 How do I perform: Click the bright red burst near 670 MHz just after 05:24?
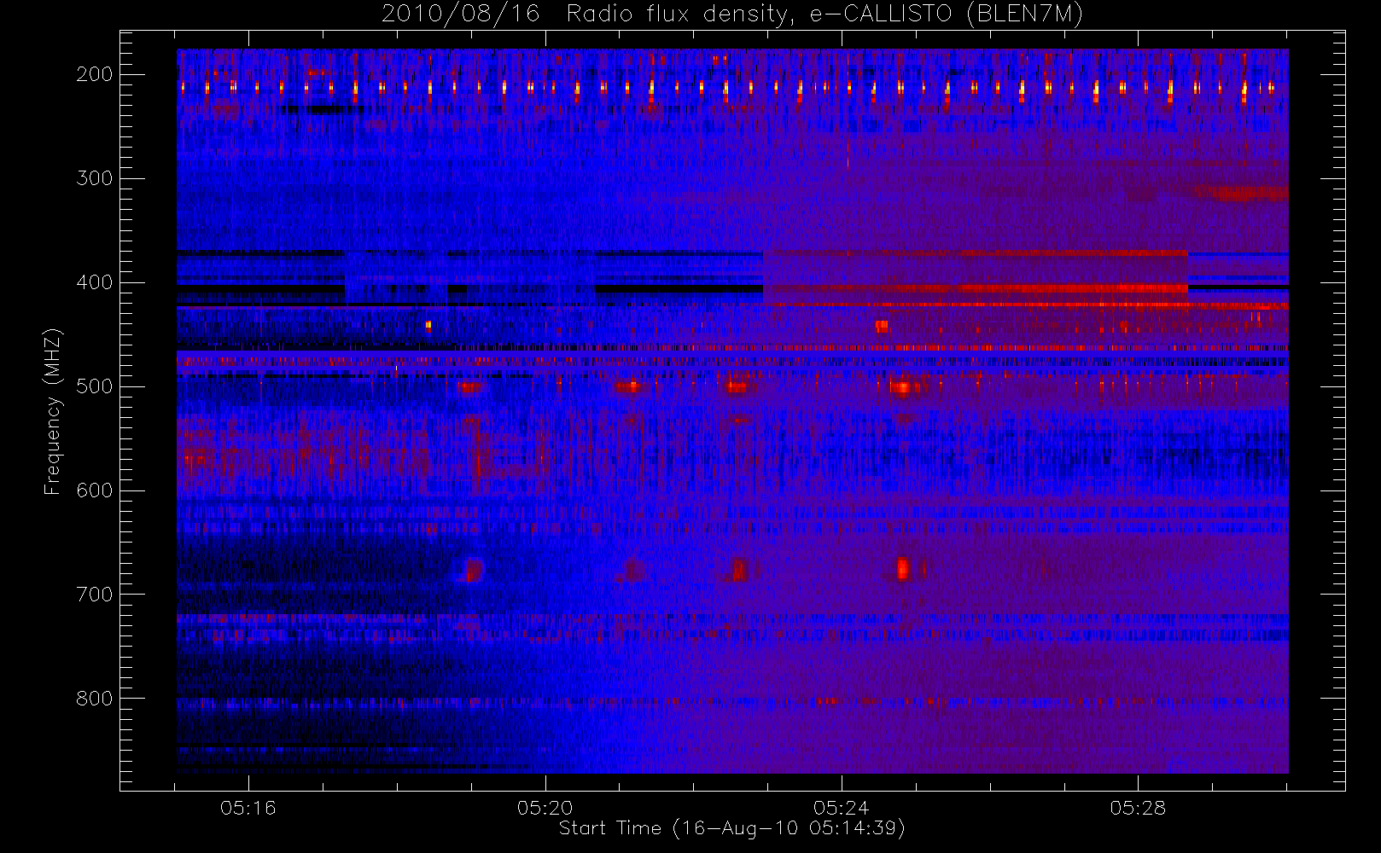(903, 569)
